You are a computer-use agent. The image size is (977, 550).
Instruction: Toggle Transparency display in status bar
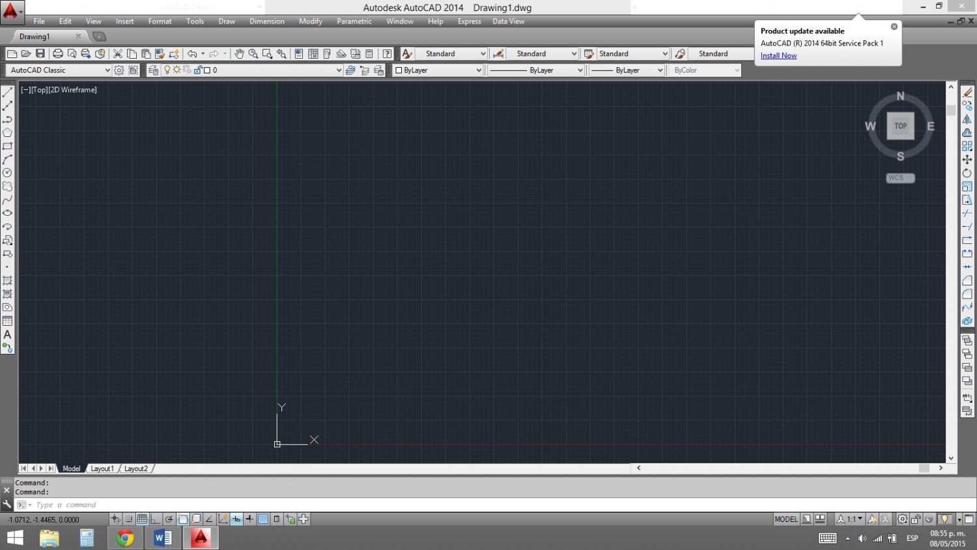[x=263, y=519]
